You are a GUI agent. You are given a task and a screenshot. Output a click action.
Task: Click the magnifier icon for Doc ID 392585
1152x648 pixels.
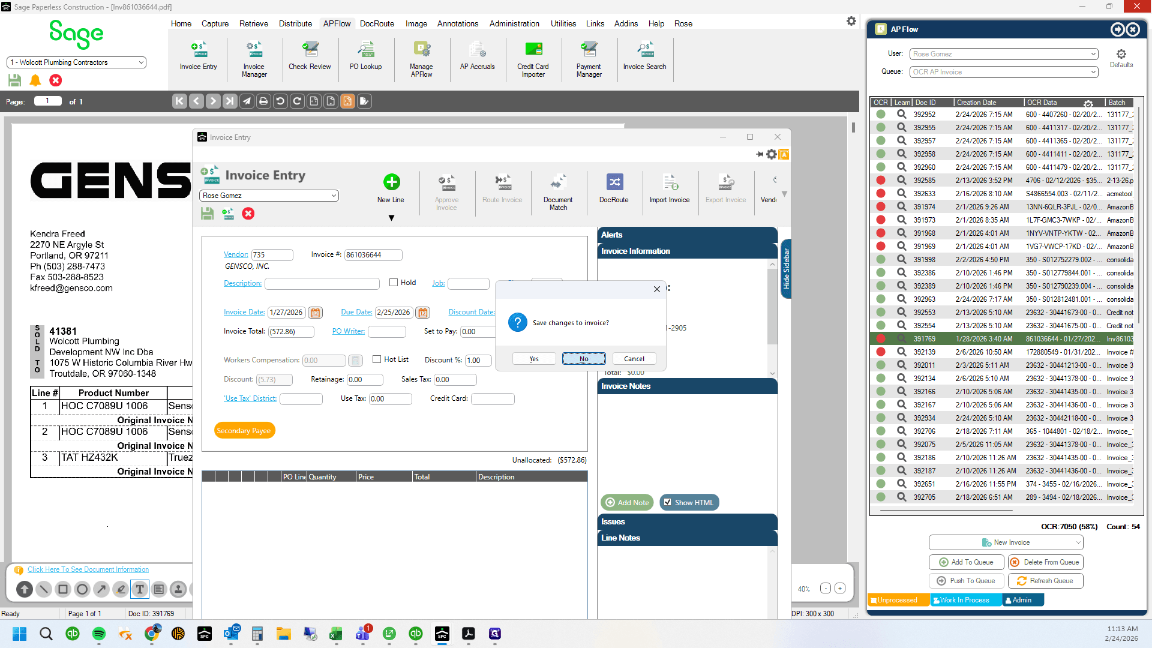pos(901,180)
